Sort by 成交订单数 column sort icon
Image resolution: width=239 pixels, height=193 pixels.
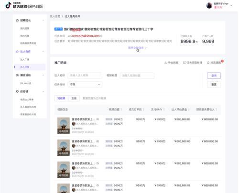click(143, 109)
